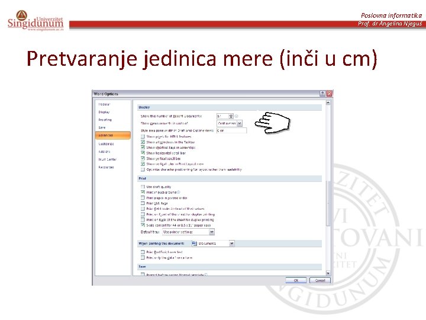Open the Resources category
This screenshot has height=320, width=426.
click(106, 167)
